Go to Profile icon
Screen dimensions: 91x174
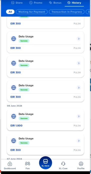tap(81, 164)
